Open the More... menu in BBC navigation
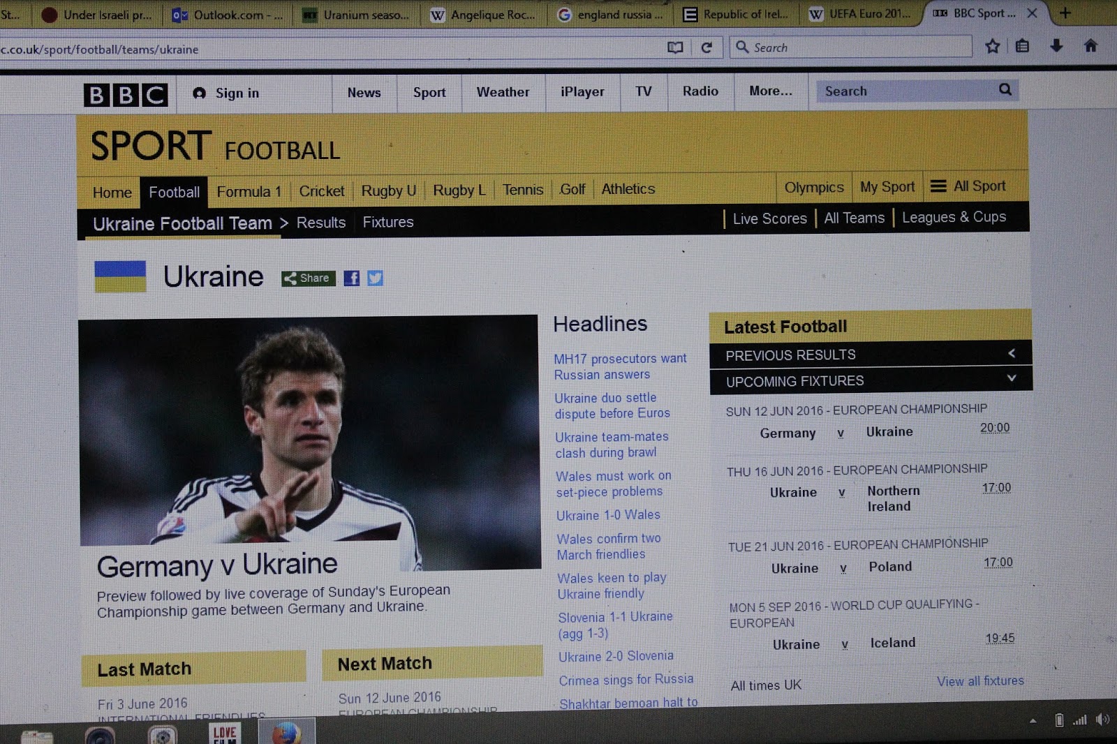 tap(771, 91)
